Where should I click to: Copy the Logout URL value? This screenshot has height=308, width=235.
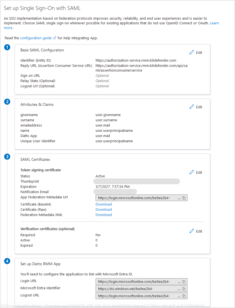(x=184, y=296)
